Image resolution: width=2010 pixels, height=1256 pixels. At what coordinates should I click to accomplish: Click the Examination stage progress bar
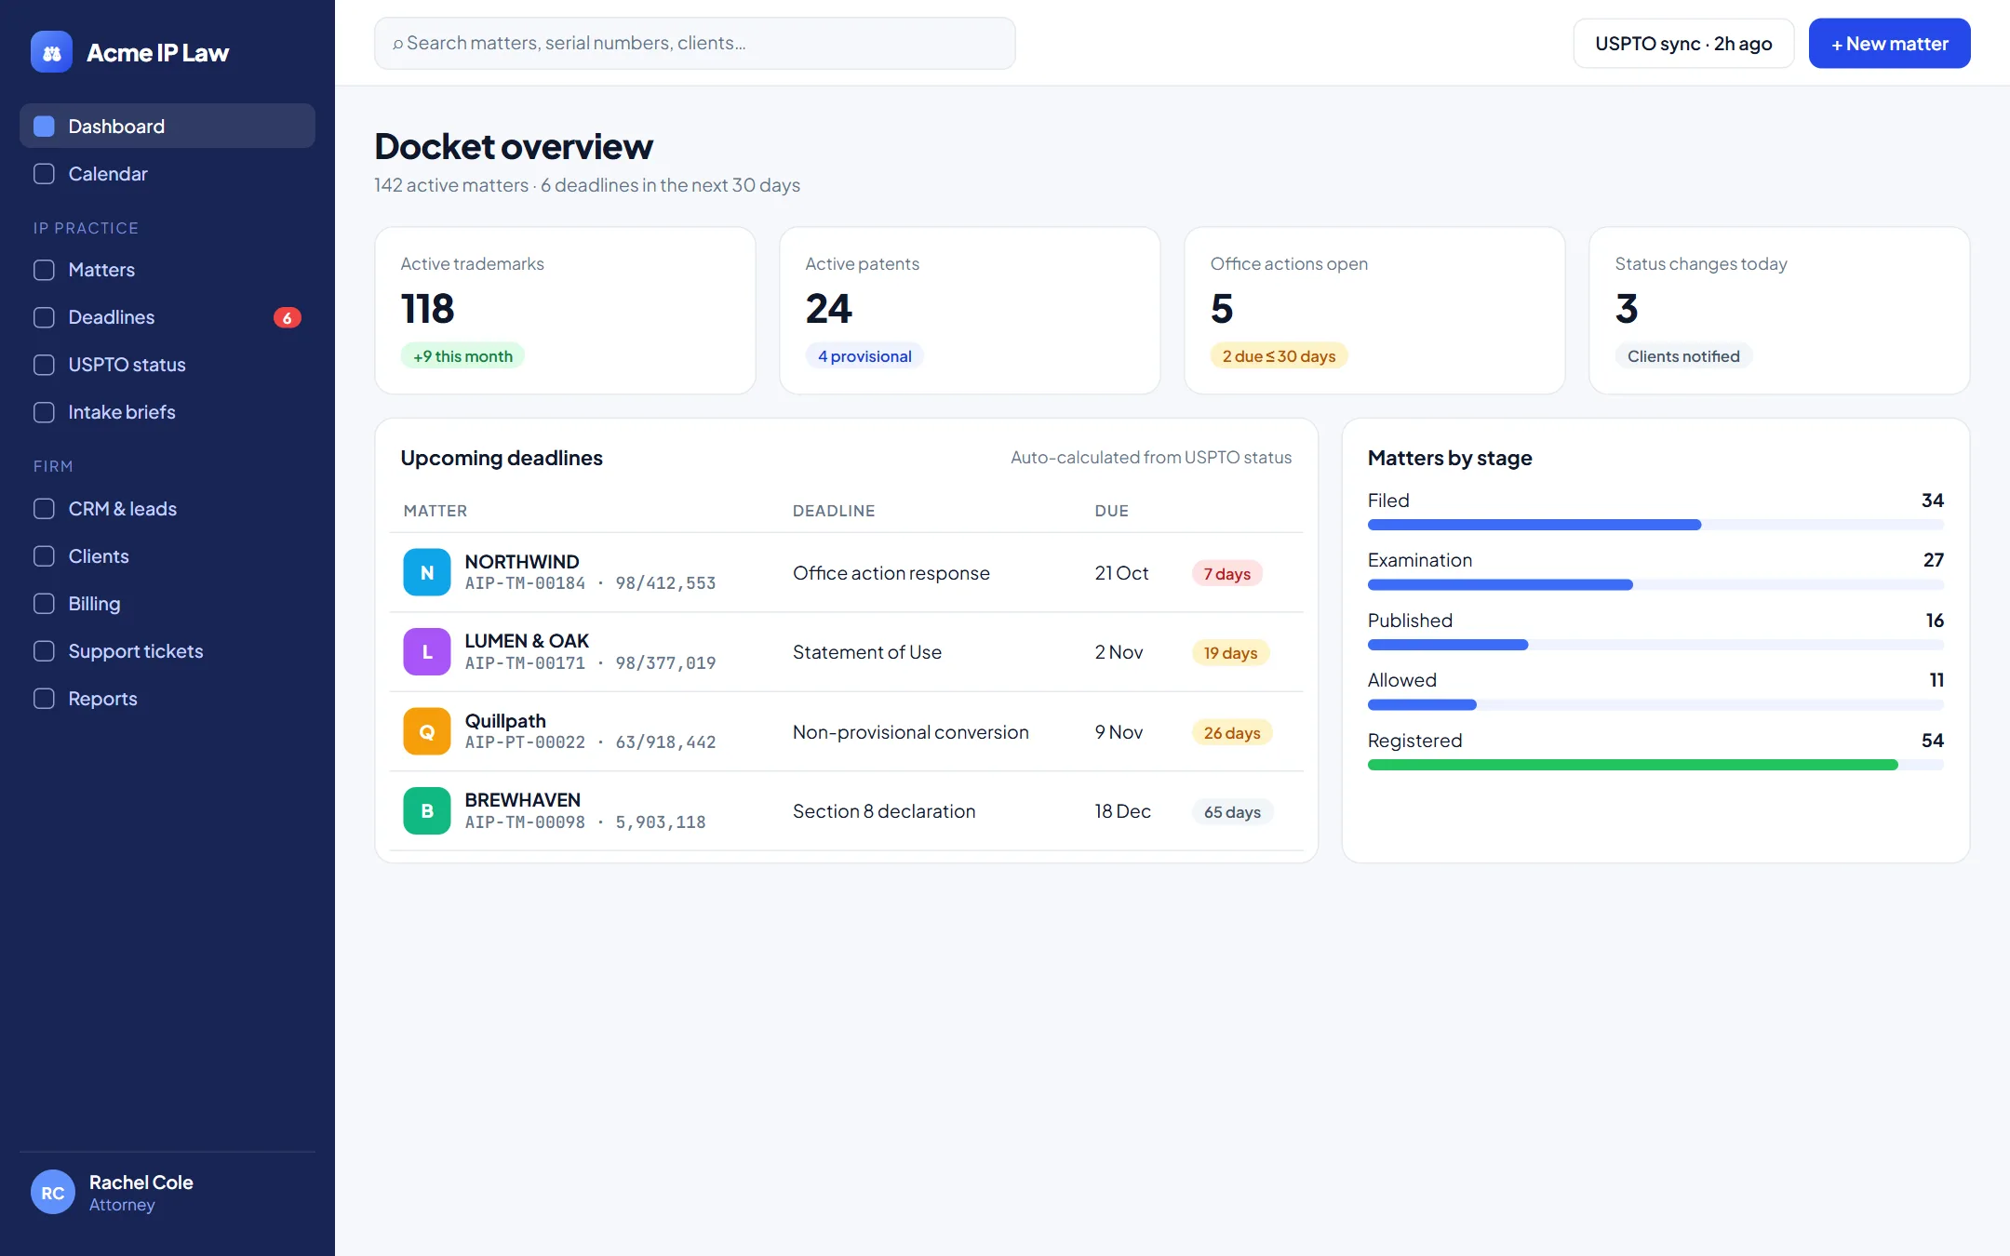coord(1655,585)
